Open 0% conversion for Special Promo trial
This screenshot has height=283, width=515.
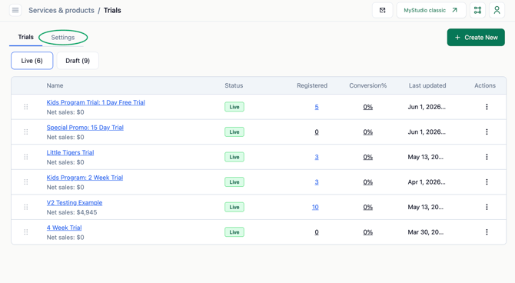click(368, 132)
